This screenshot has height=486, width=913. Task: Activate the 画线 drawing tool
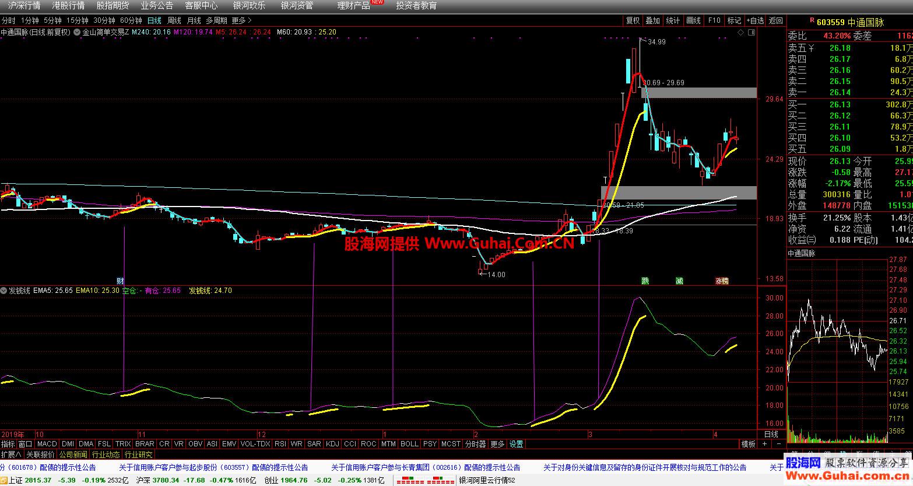click(x=693, y=20)
